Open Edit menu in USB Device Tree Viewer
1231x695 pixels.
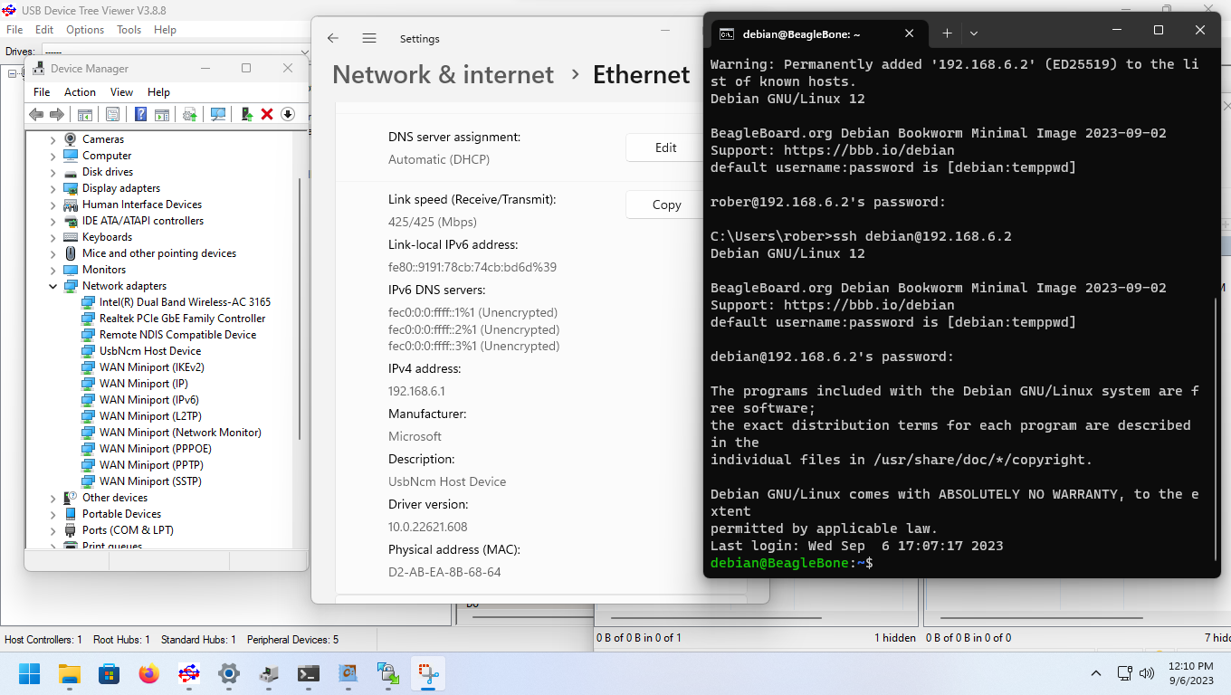point(44,30)
